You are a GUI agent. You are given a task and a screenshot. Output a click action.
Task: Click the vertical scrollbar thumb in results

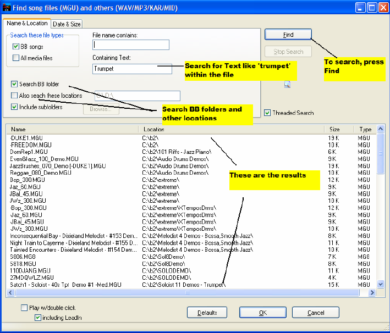[380, 153]
